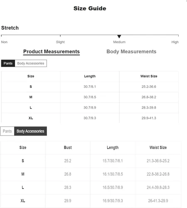Click the dark Pants toggle in the upper table
187x208 pixels.
[8, 63]
